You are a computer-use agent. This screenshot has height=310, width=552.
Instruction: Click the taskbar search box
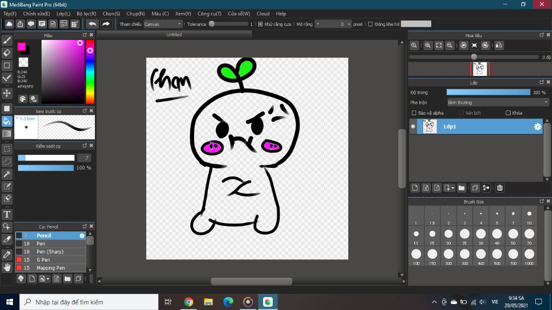(x=89, y=302)
